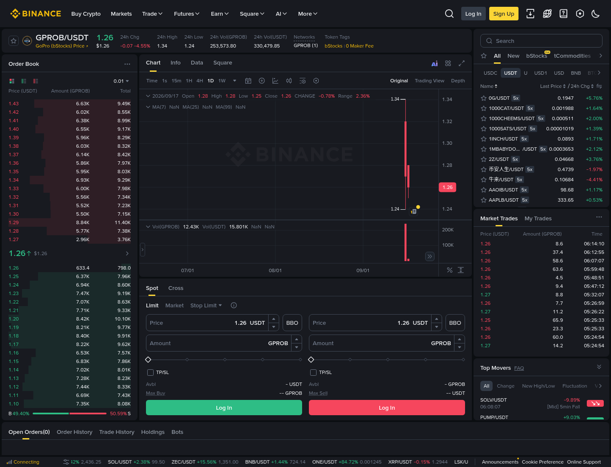Click the buy amount slider handle
This screenshot has height=467, width=611.
pyautogui.click(x=148, y=360)
